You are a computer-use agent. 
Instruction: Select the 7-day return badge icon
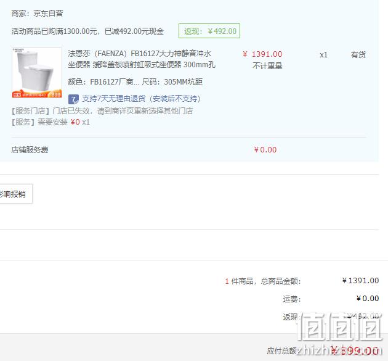(x=73, y=99)
